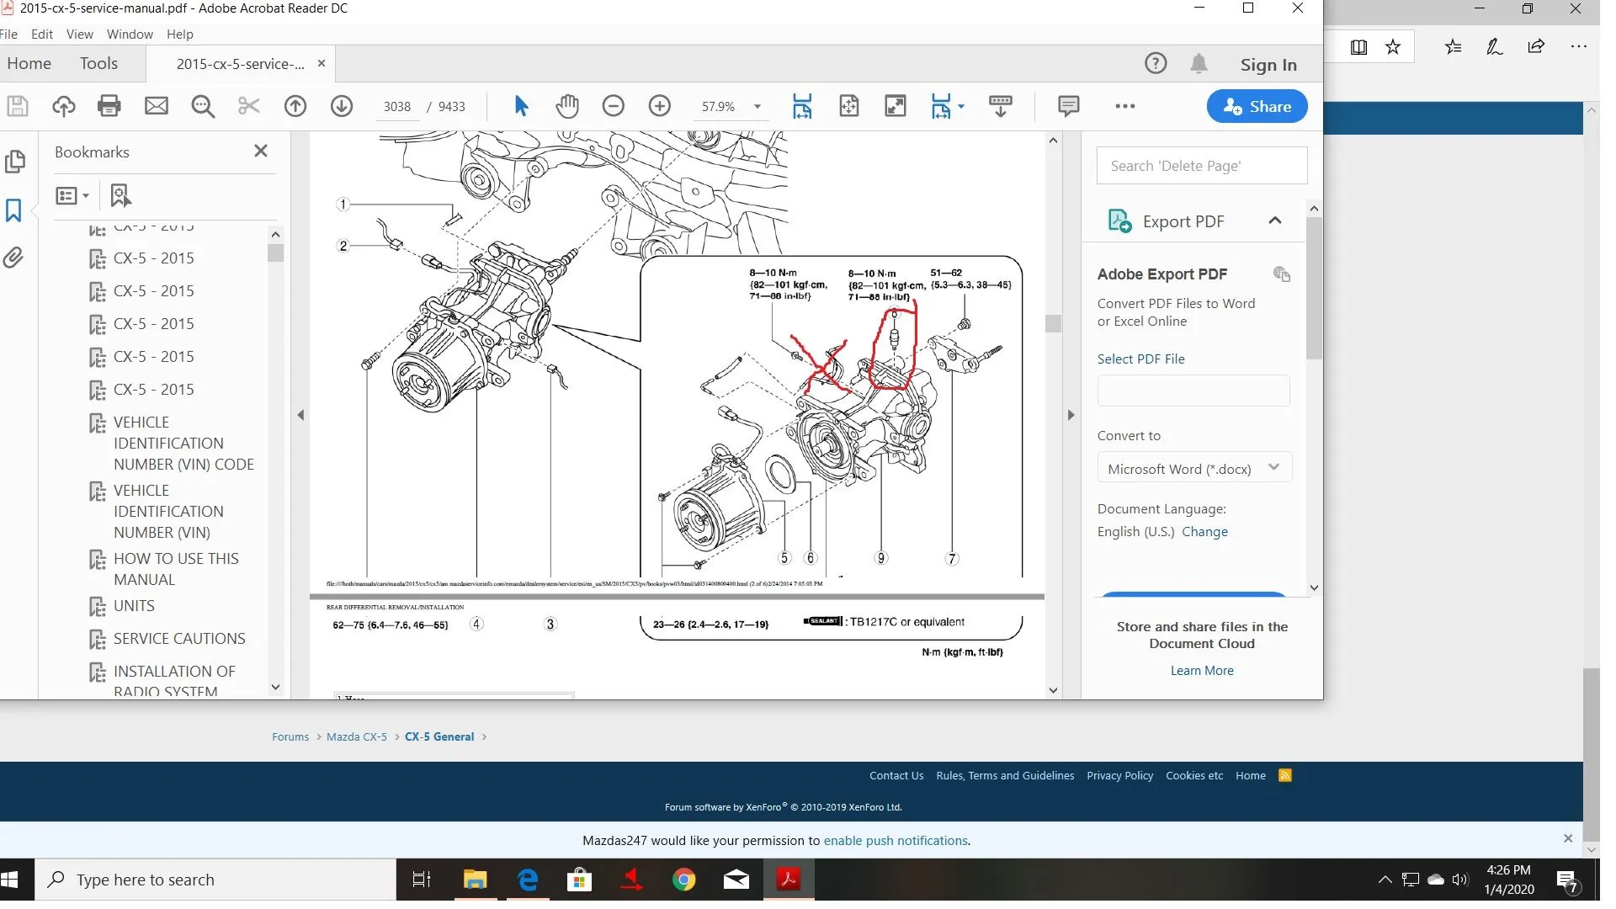The width and height of the screenshot is (1616, 909).
Task: Open HOW TO USE THIS MANUAL bookmark
Action: (176, 569)
